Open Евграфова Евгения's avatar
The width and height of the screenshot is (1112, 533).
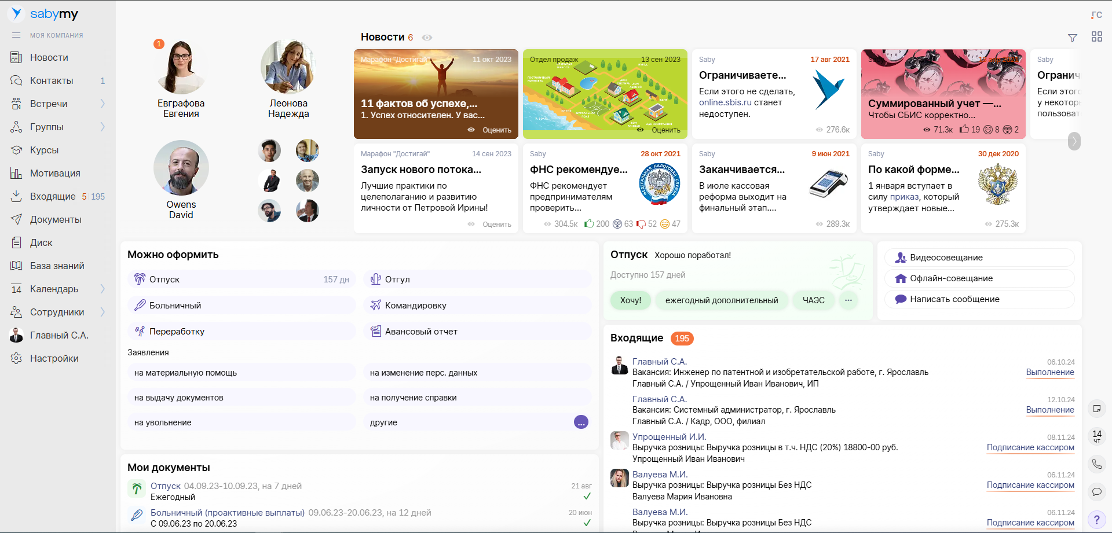coord(181,67)
